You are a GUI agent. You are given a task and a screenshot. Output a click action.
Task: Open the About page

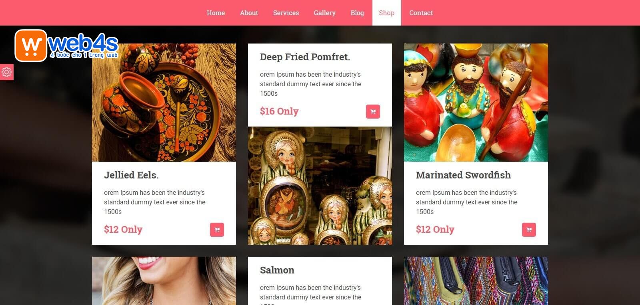tap(249, 13)
